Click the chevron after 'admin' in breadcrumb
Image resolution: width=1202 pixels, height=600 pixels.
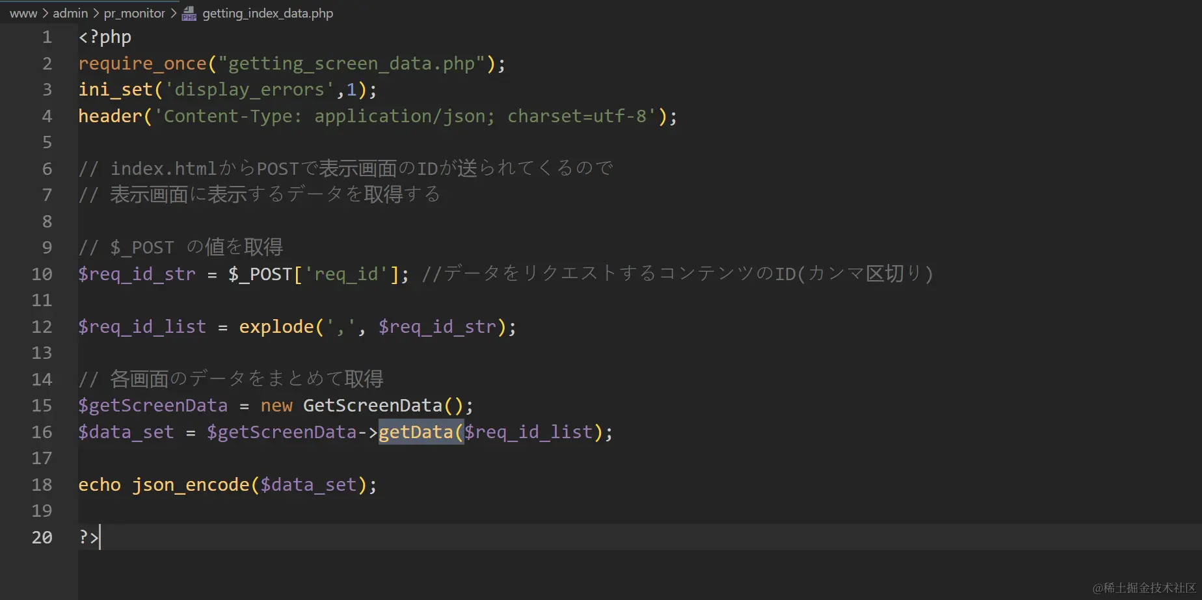coord(96,13)
